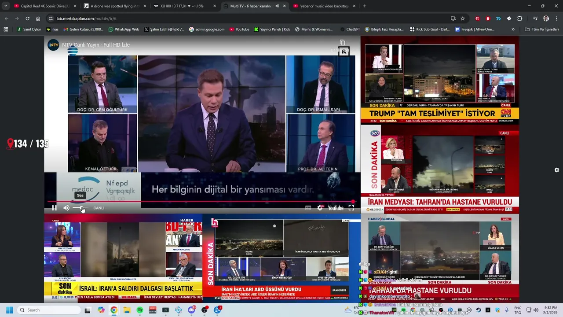Open the ENG TRQ language switcher
Image resolution: width=563 pixels, height=317 pixels.
[x=518, y=310]
